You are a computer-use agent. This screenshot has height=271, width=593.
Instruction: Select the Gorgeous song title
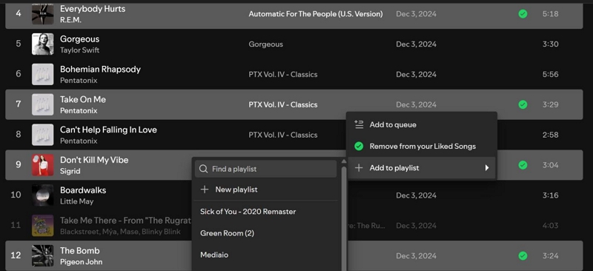[80, 39]
